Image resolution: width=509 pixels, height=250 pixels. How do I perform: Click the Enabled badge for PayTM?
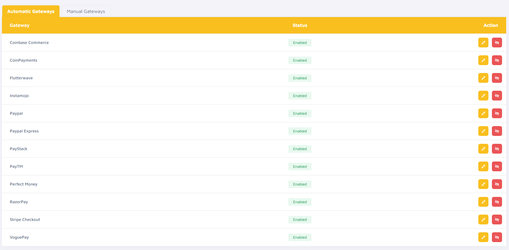[300, 167]
